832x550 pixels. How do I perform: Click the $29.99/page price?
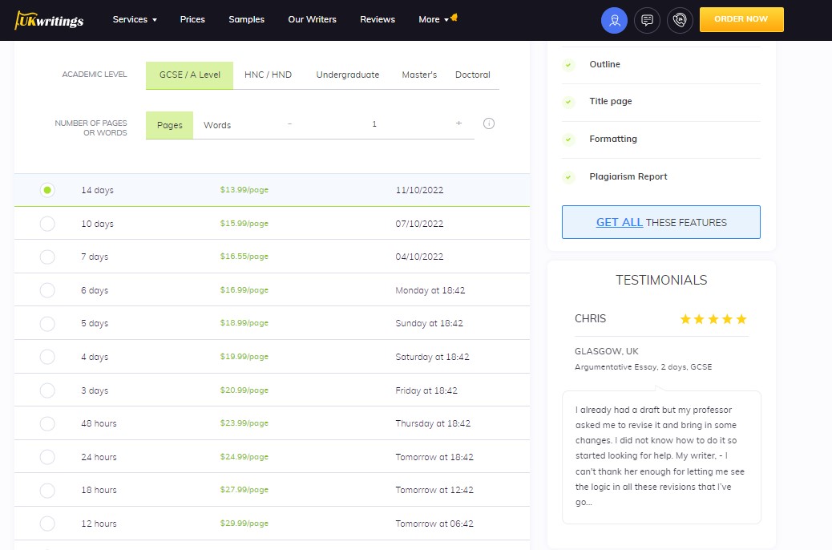[x=244, y=524]
